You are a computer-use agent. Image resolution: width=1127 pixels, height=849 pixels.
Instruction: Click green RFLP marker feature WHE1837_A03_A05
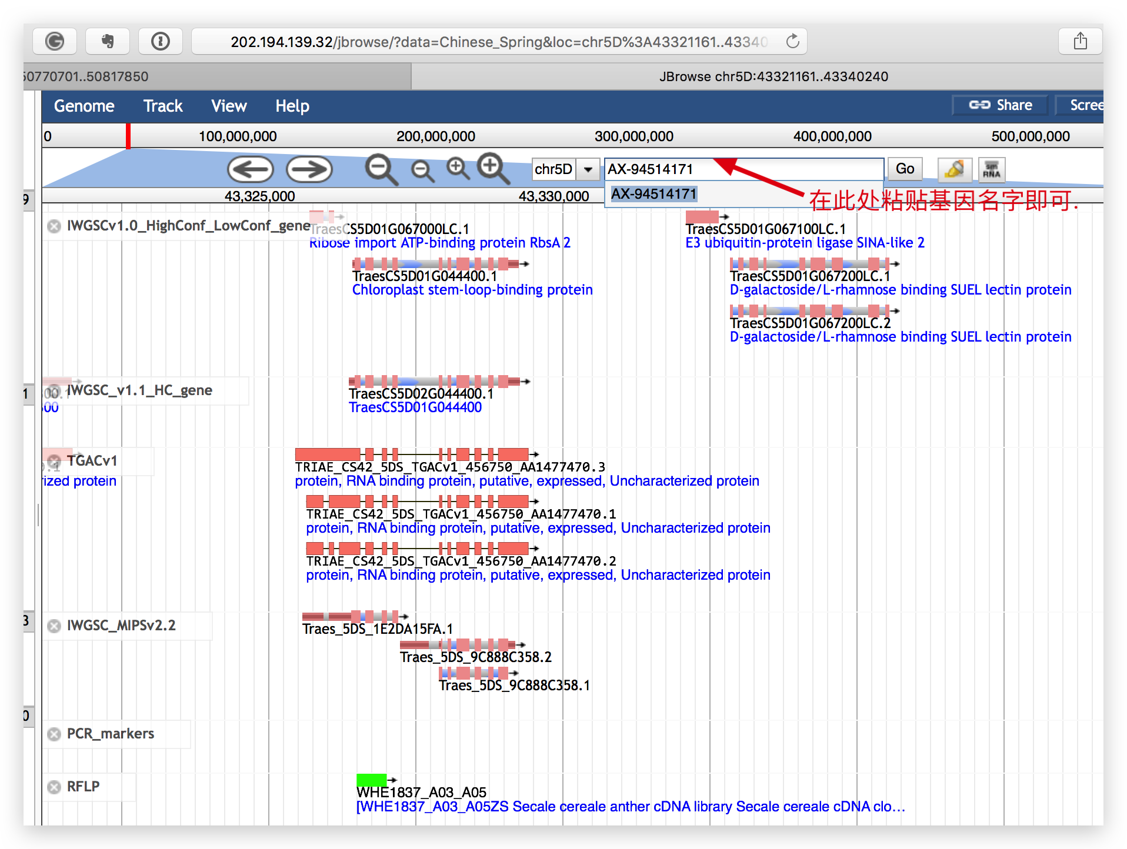click(x=372, y=780)
